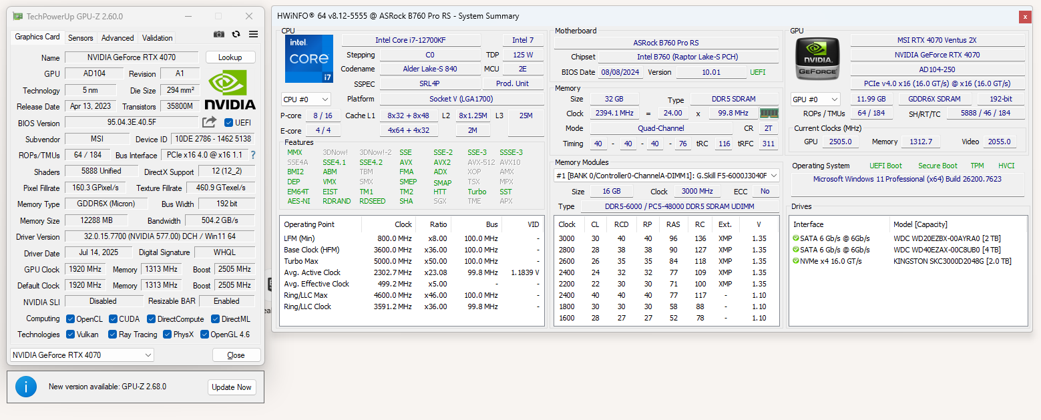
Task: Switch to the Sensors tab
Action: click(x=81, y=38)
